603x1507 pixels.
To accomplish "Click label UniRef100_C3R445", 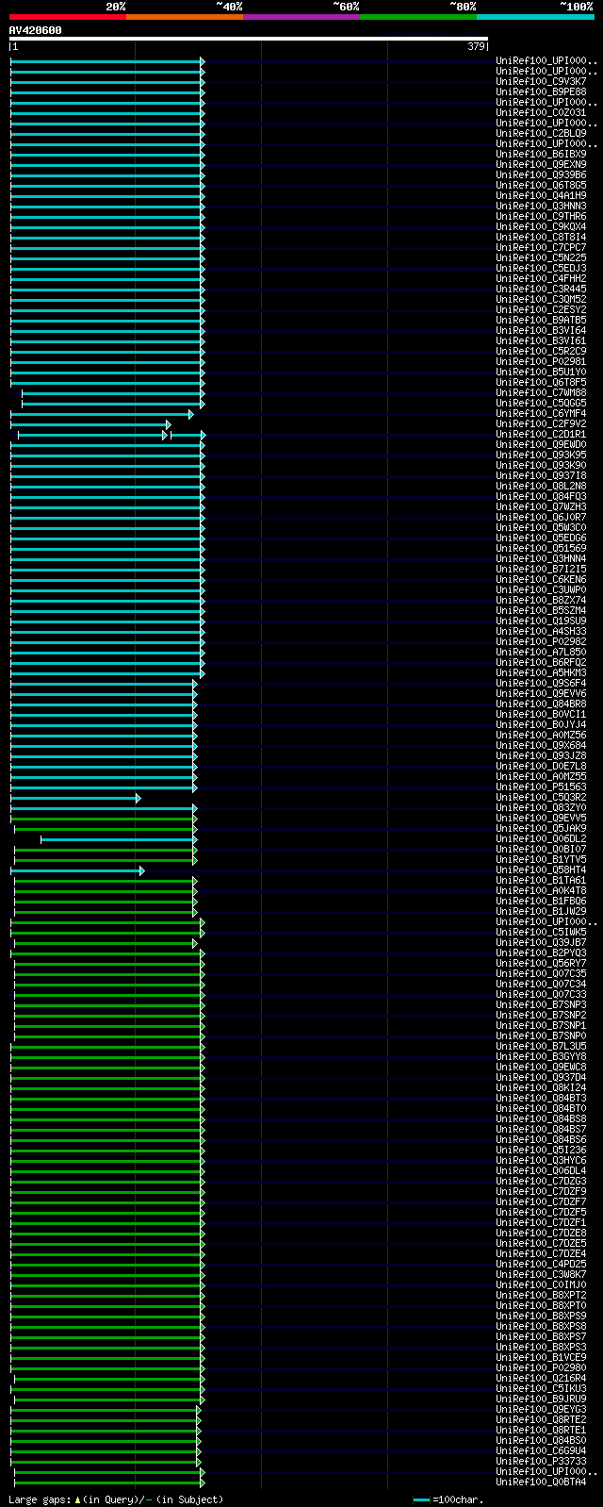I will tap(541, 290).
